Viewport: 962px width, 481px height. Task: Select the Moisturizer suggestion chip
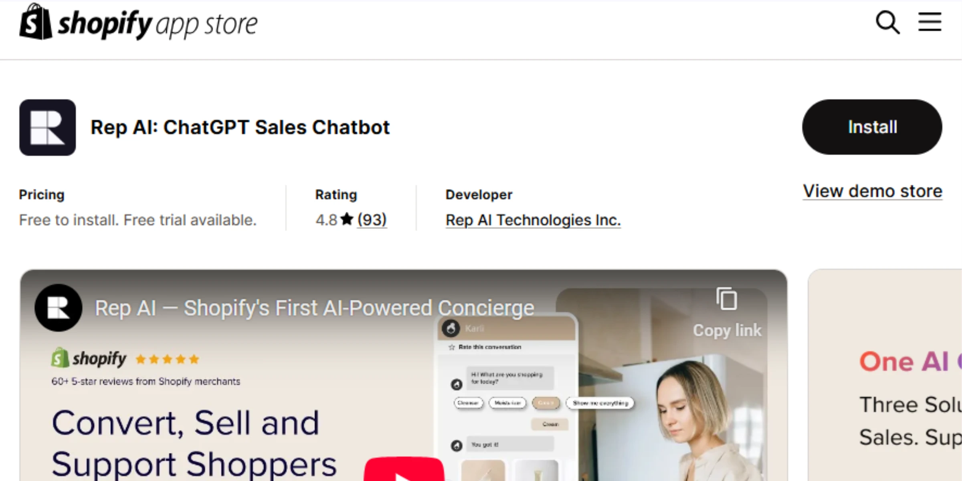point(507,403)
